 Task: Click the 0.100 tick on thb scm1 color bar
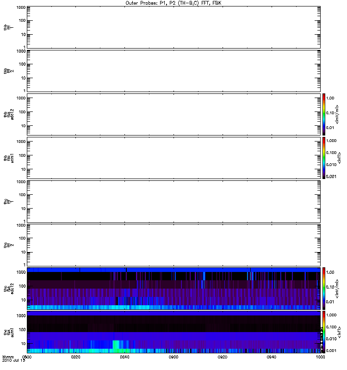tap(331, 153)
